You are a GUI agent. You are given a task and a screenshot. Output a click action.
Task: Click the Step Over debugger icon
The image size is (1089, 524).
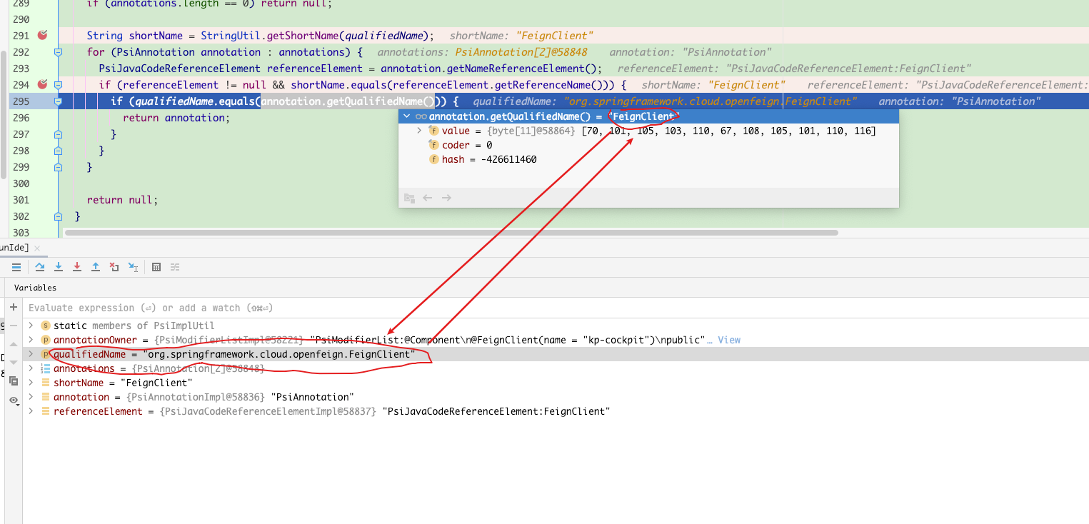[x=40, y=267]
